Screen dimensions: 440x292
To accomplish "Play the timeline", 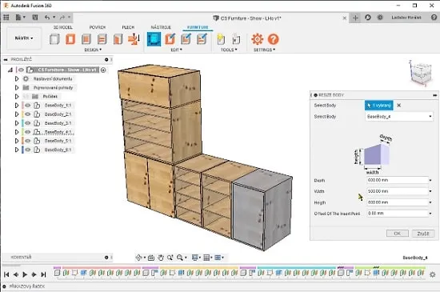I will point(25,274).
